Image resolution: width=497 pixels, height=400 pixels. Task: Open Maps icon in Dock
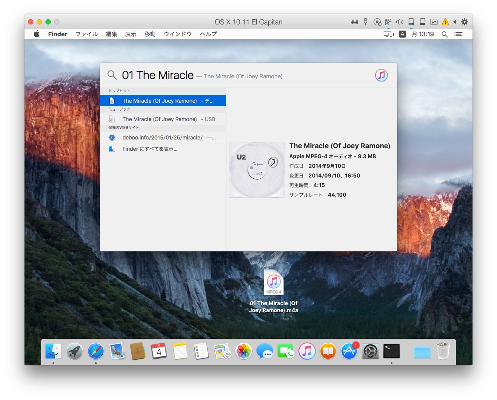[x=223, y=351]
